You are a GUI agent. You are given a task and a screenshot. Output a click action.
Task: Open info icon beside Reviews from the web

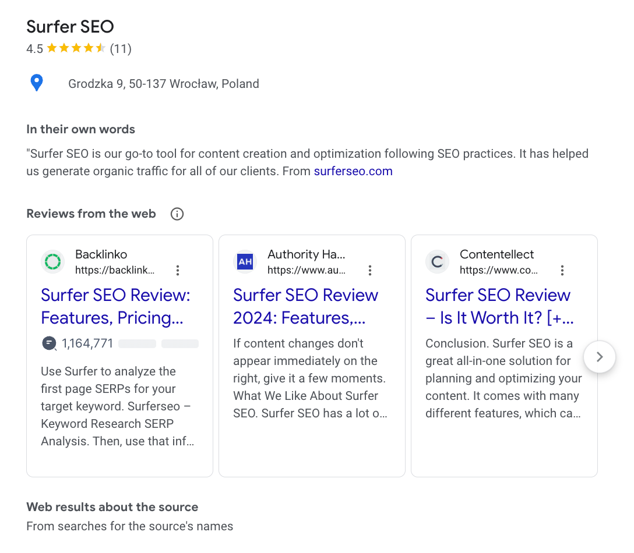pyautogui.click(x=177, y=214)
